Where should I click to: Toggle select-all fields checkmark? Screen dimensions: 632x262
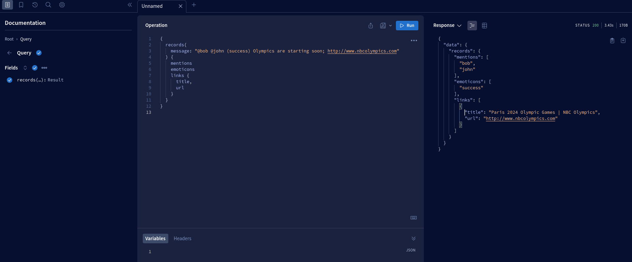[35, 68]
